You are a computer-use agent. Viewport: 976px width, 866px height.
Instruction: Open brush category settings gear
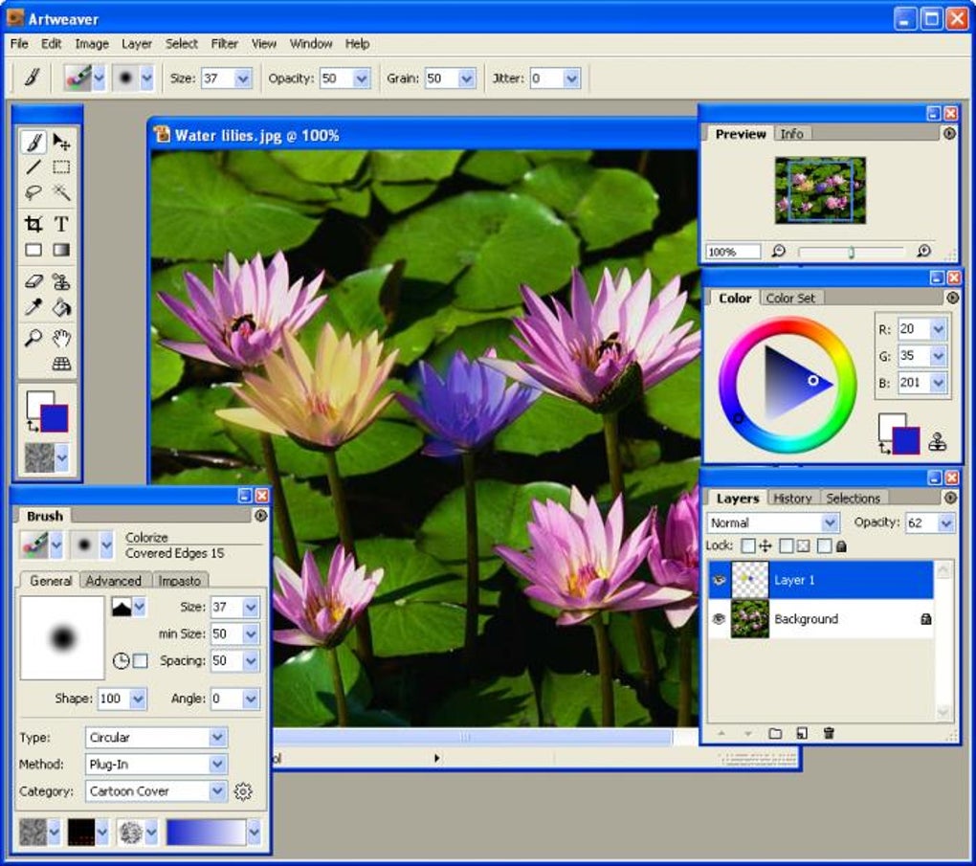[243, 791]
